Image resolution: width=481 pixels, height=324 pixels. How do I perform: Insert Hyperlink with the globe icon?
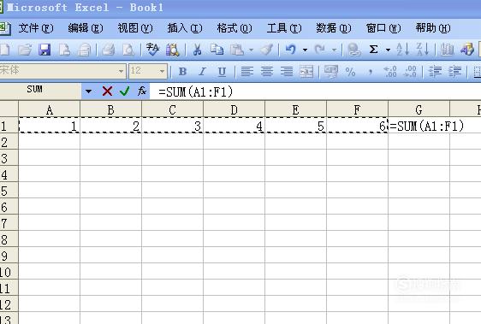click(x=353, y=50)
